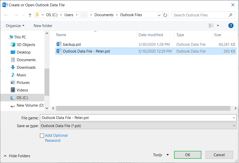Click the Add Optional Password link text
239x163 pixels.
click(x=56, y=138)
